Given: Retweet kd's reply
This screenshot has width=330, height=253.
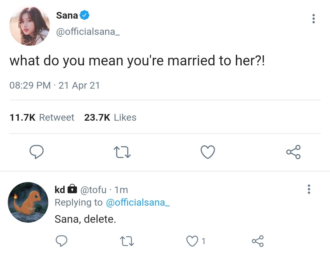Looking at the screenshot, I should (x=127, y=241).
